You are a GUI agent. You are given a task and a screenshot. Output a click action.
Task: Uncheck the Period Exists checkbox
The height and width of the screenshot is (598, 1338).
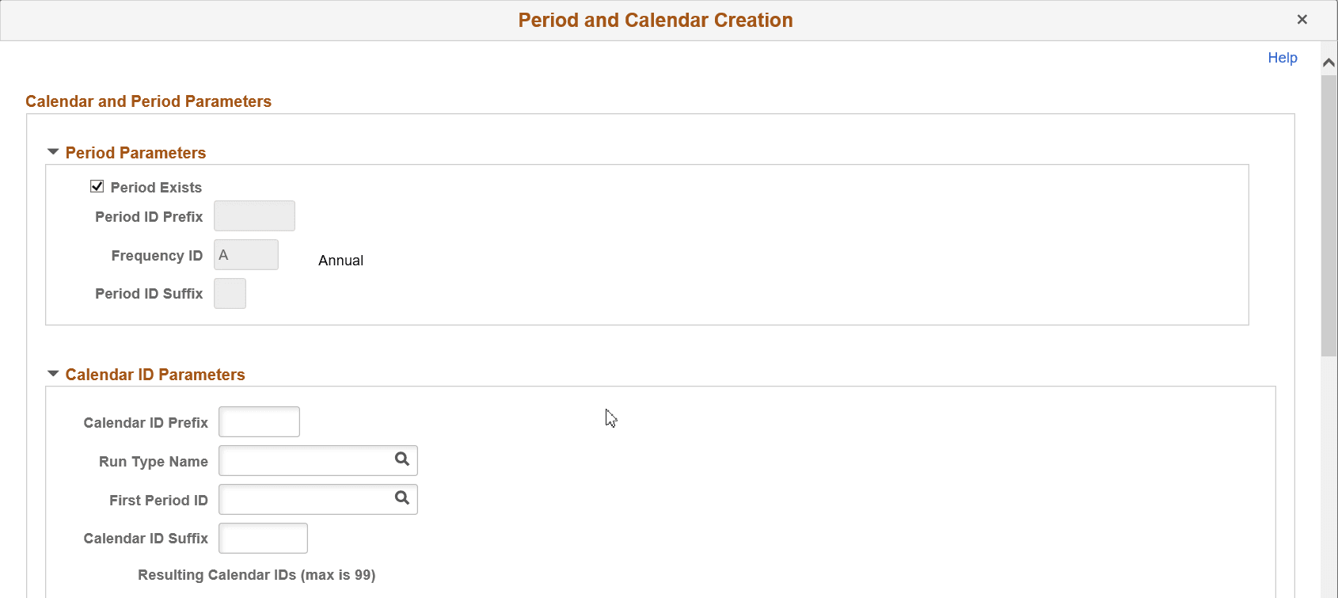(97, 186)
